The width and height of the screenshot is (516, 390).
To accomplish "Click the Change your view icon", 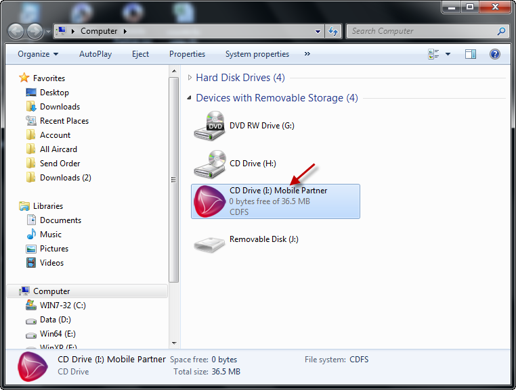I will (x=433, y=54).
